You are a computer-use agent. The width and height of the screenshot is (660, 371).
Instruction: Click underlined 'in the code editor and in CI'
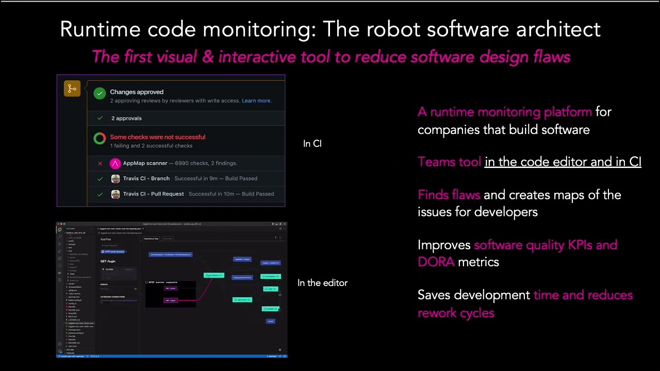[563, 162]
